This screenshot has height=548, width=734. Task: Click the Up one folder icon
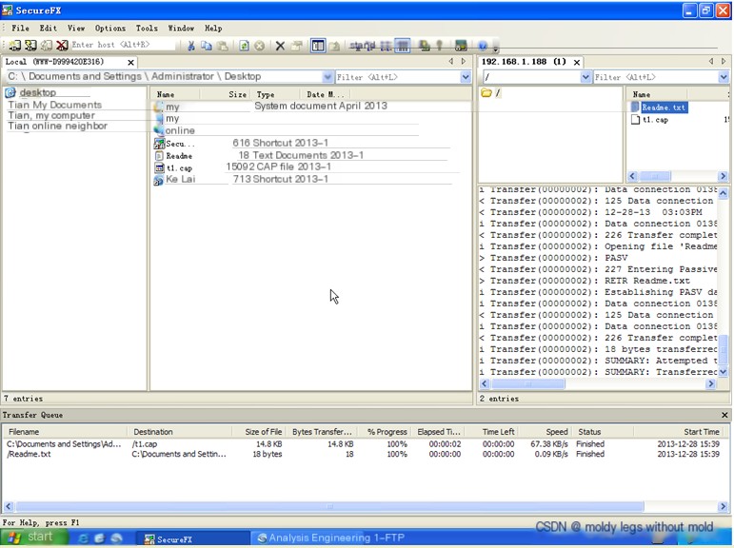point(334,46)
